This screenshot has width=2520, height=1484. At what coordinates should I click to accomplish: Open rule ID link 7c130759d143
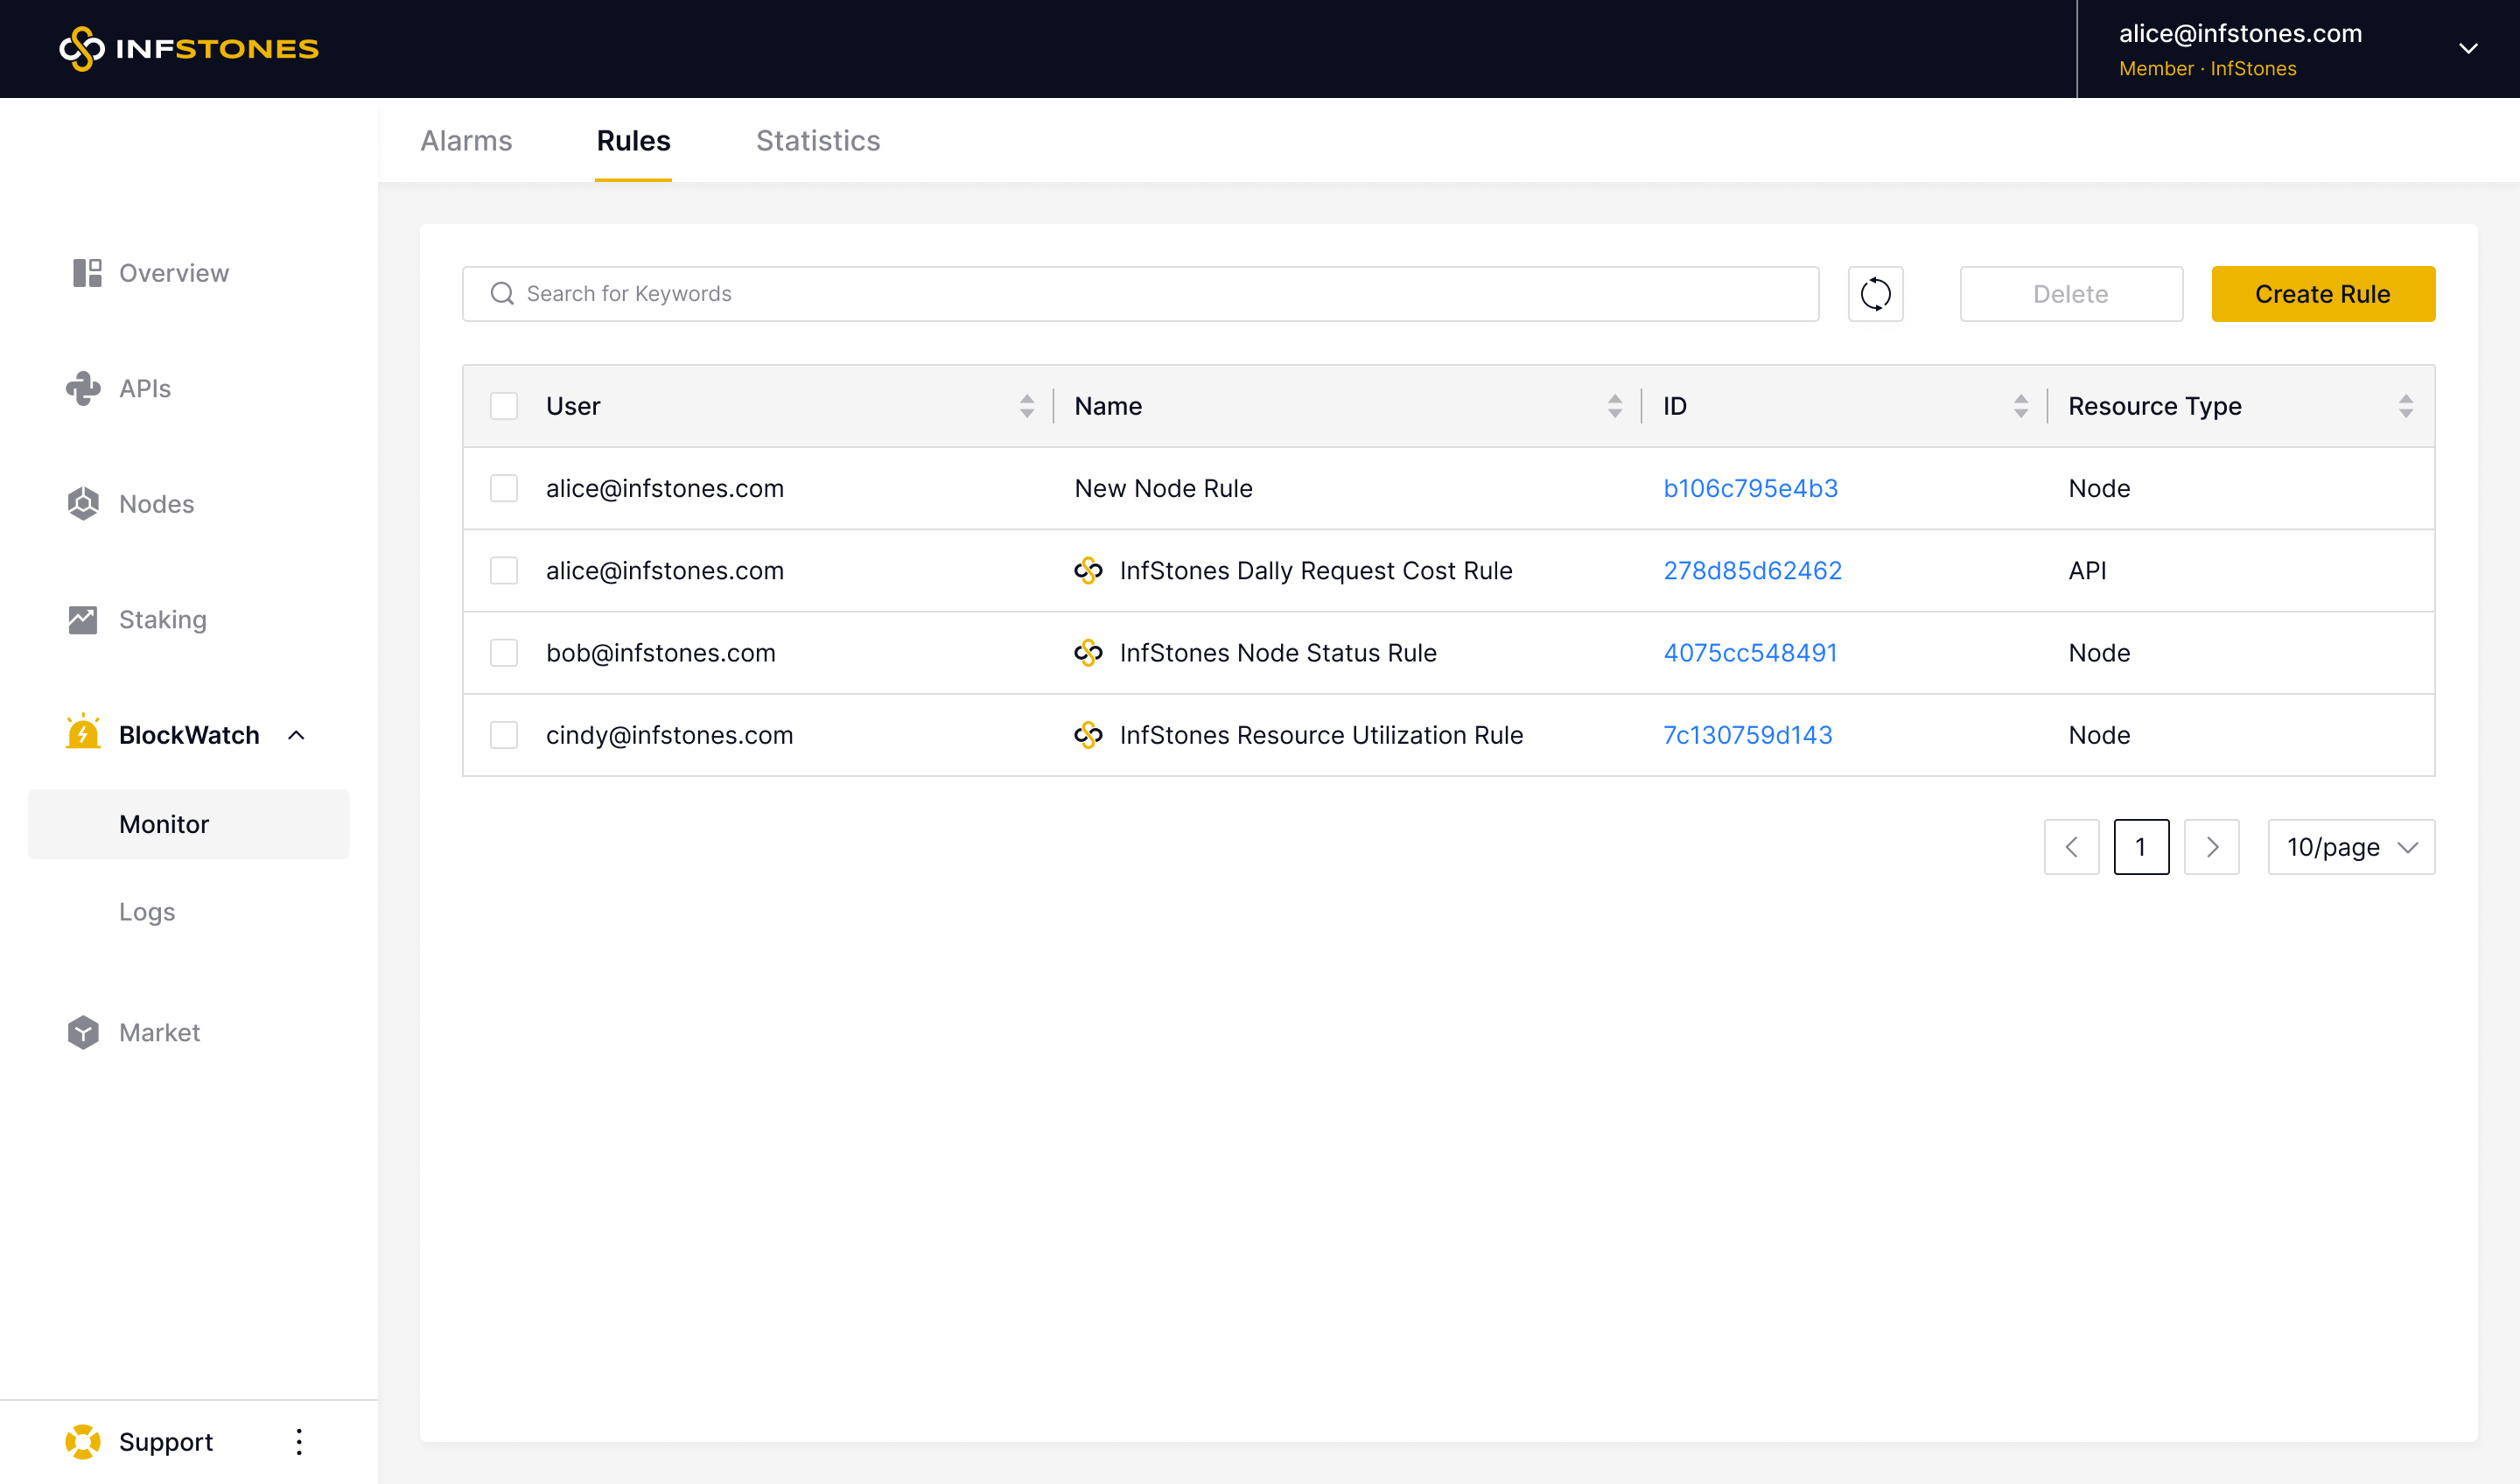tap(1747, 735)
